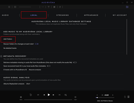
Task: Click the Albums ReplayGain analysis label
Action: [14, 84]
